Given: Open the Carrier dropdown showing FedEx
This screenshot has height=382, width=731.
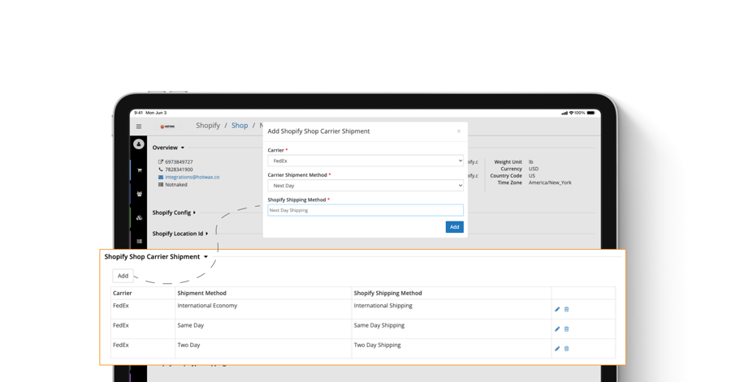Looking at the screenshot, I should tap(365, 161).
